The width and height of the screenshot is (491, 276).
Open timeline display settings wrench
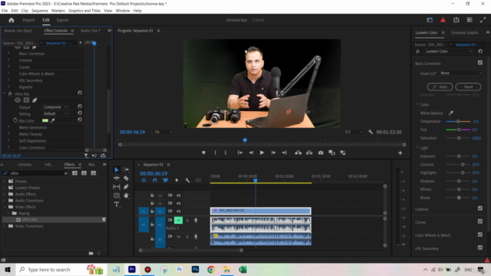[187, 180]
